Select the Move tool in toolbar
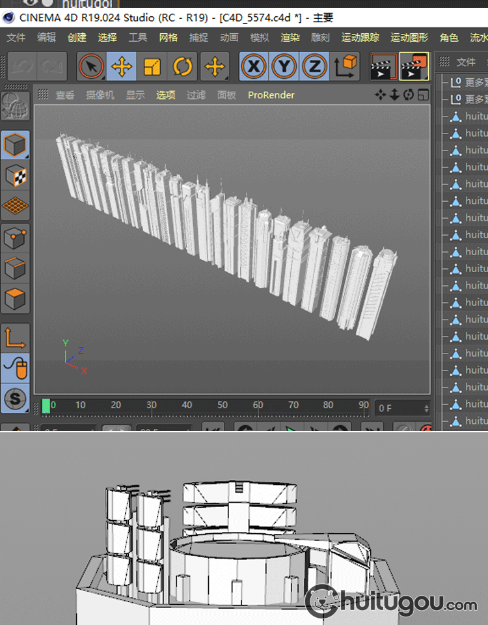Image resolution: width=488 pixels, height=625 pixels. coord(122,66)
